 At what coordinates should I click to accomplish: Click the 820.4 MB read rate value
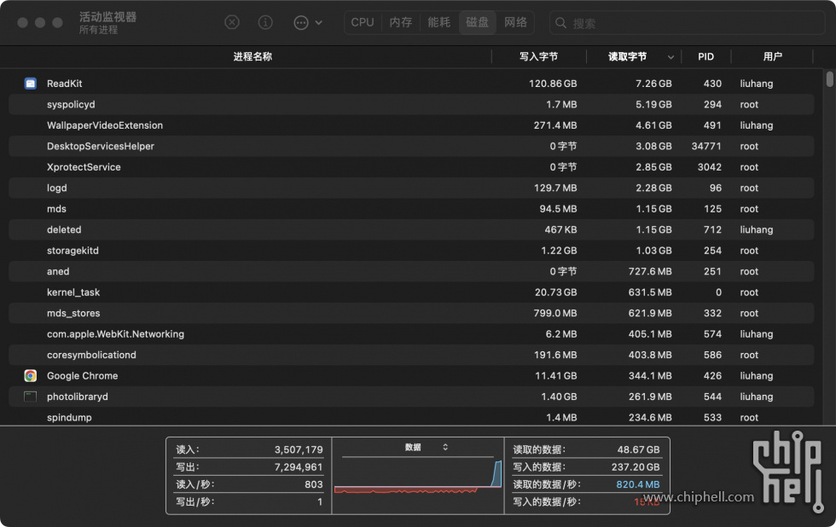(638, 484)
